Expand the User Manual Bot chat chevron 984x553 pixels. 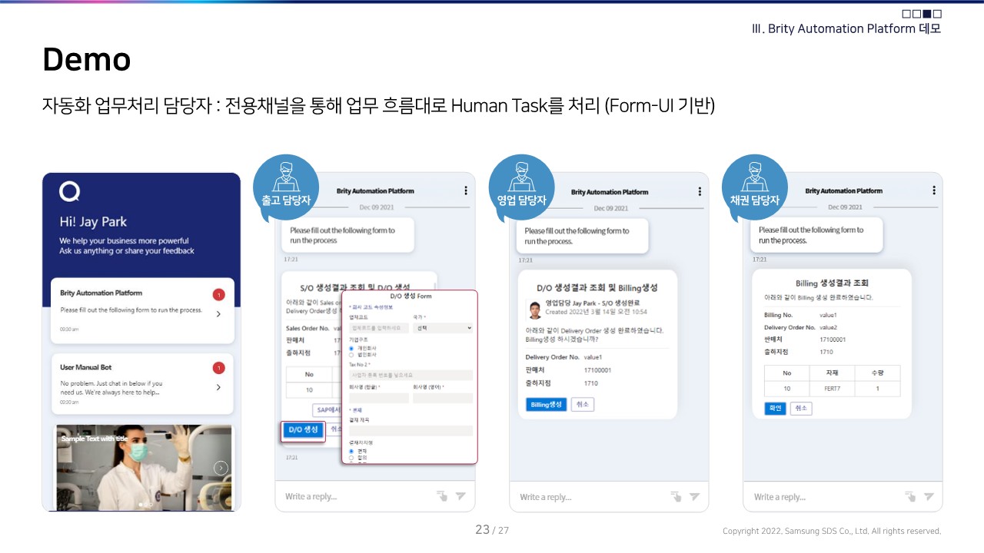218,388
